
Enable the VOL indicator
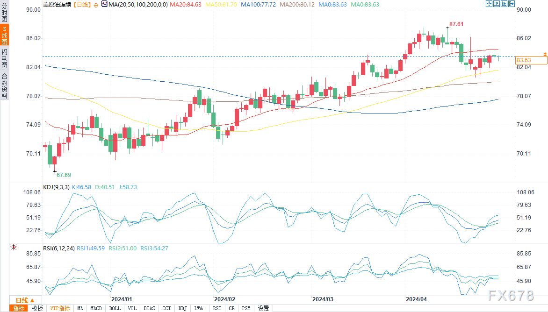point(132,308)
